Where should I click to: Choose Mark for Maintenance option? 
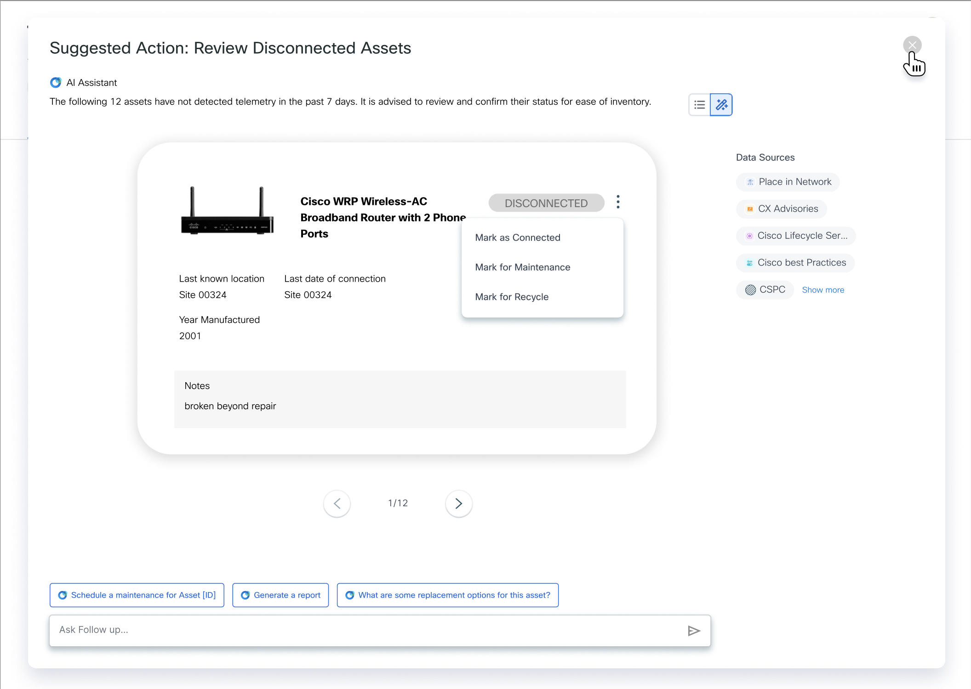[523, 267]
